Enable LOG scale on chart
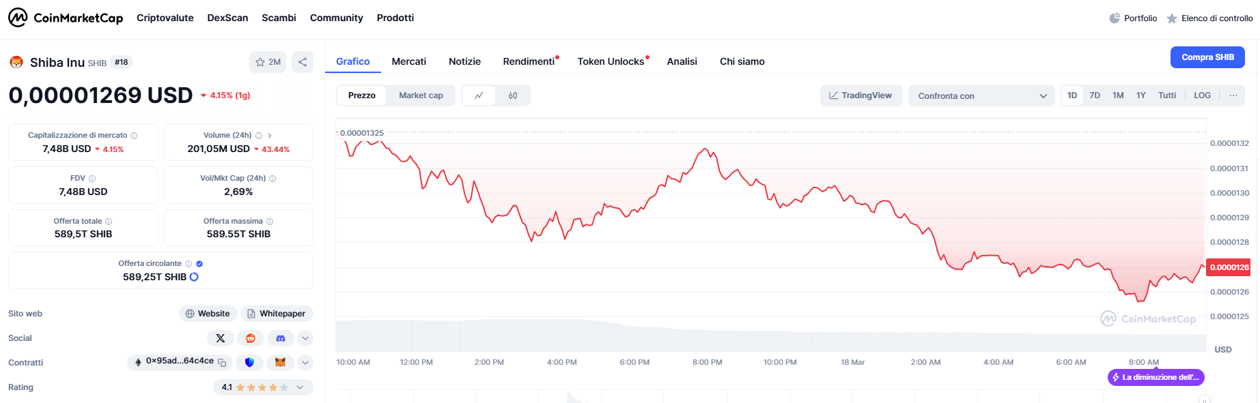The width and height of the screenshot is (1260, 403). 1202,95
